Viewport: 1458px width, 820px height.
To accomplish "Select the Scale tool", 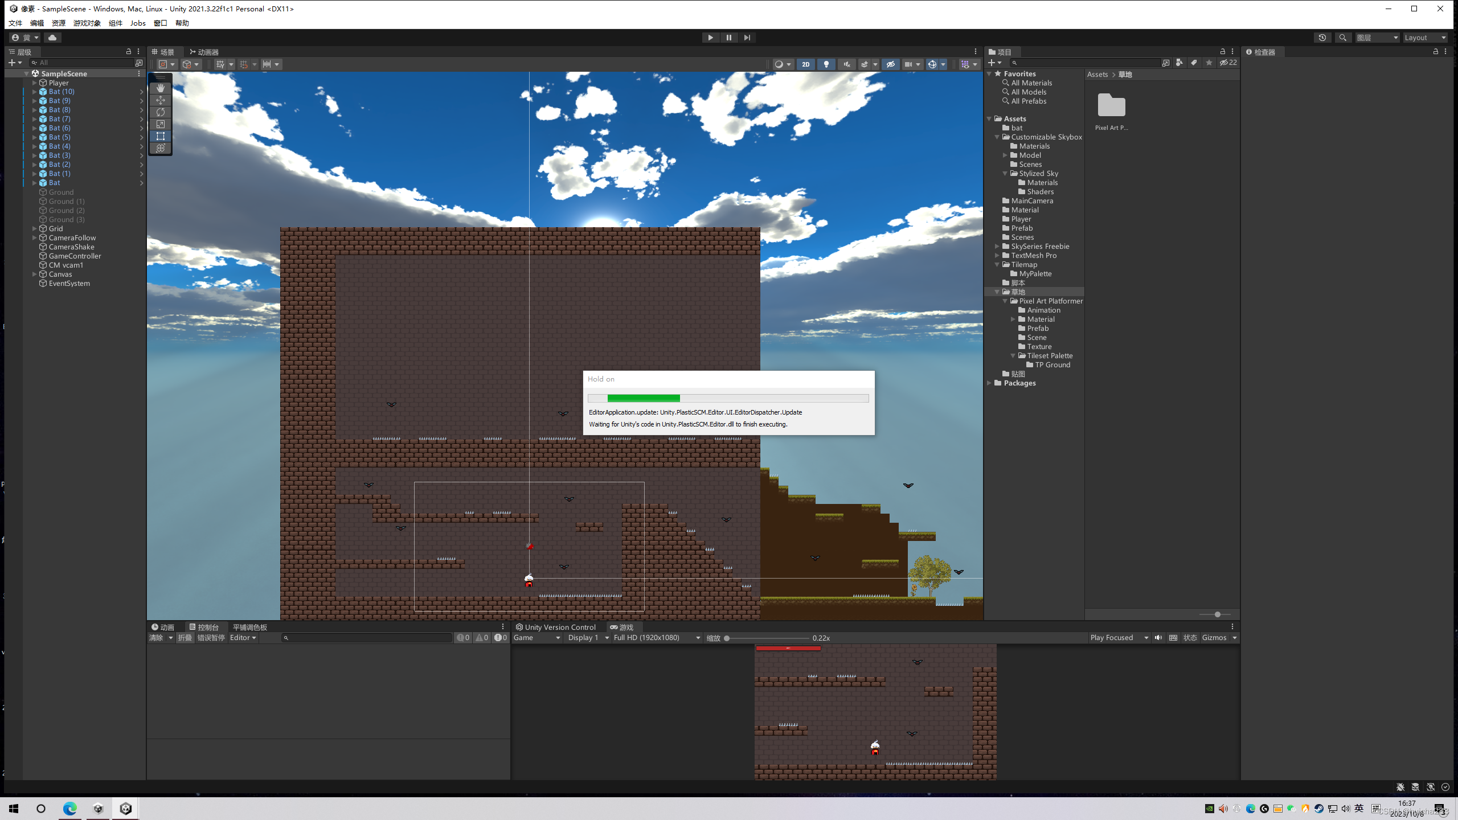I will (x=161, y=124).
